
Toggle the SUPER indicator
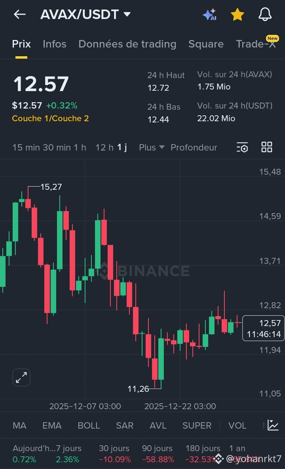(x=197, y=425)
